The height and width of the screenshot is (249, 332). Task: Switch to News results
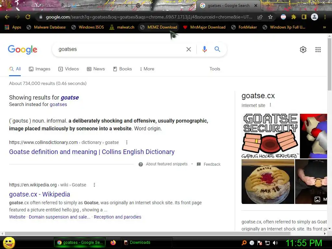click(96, 69)
